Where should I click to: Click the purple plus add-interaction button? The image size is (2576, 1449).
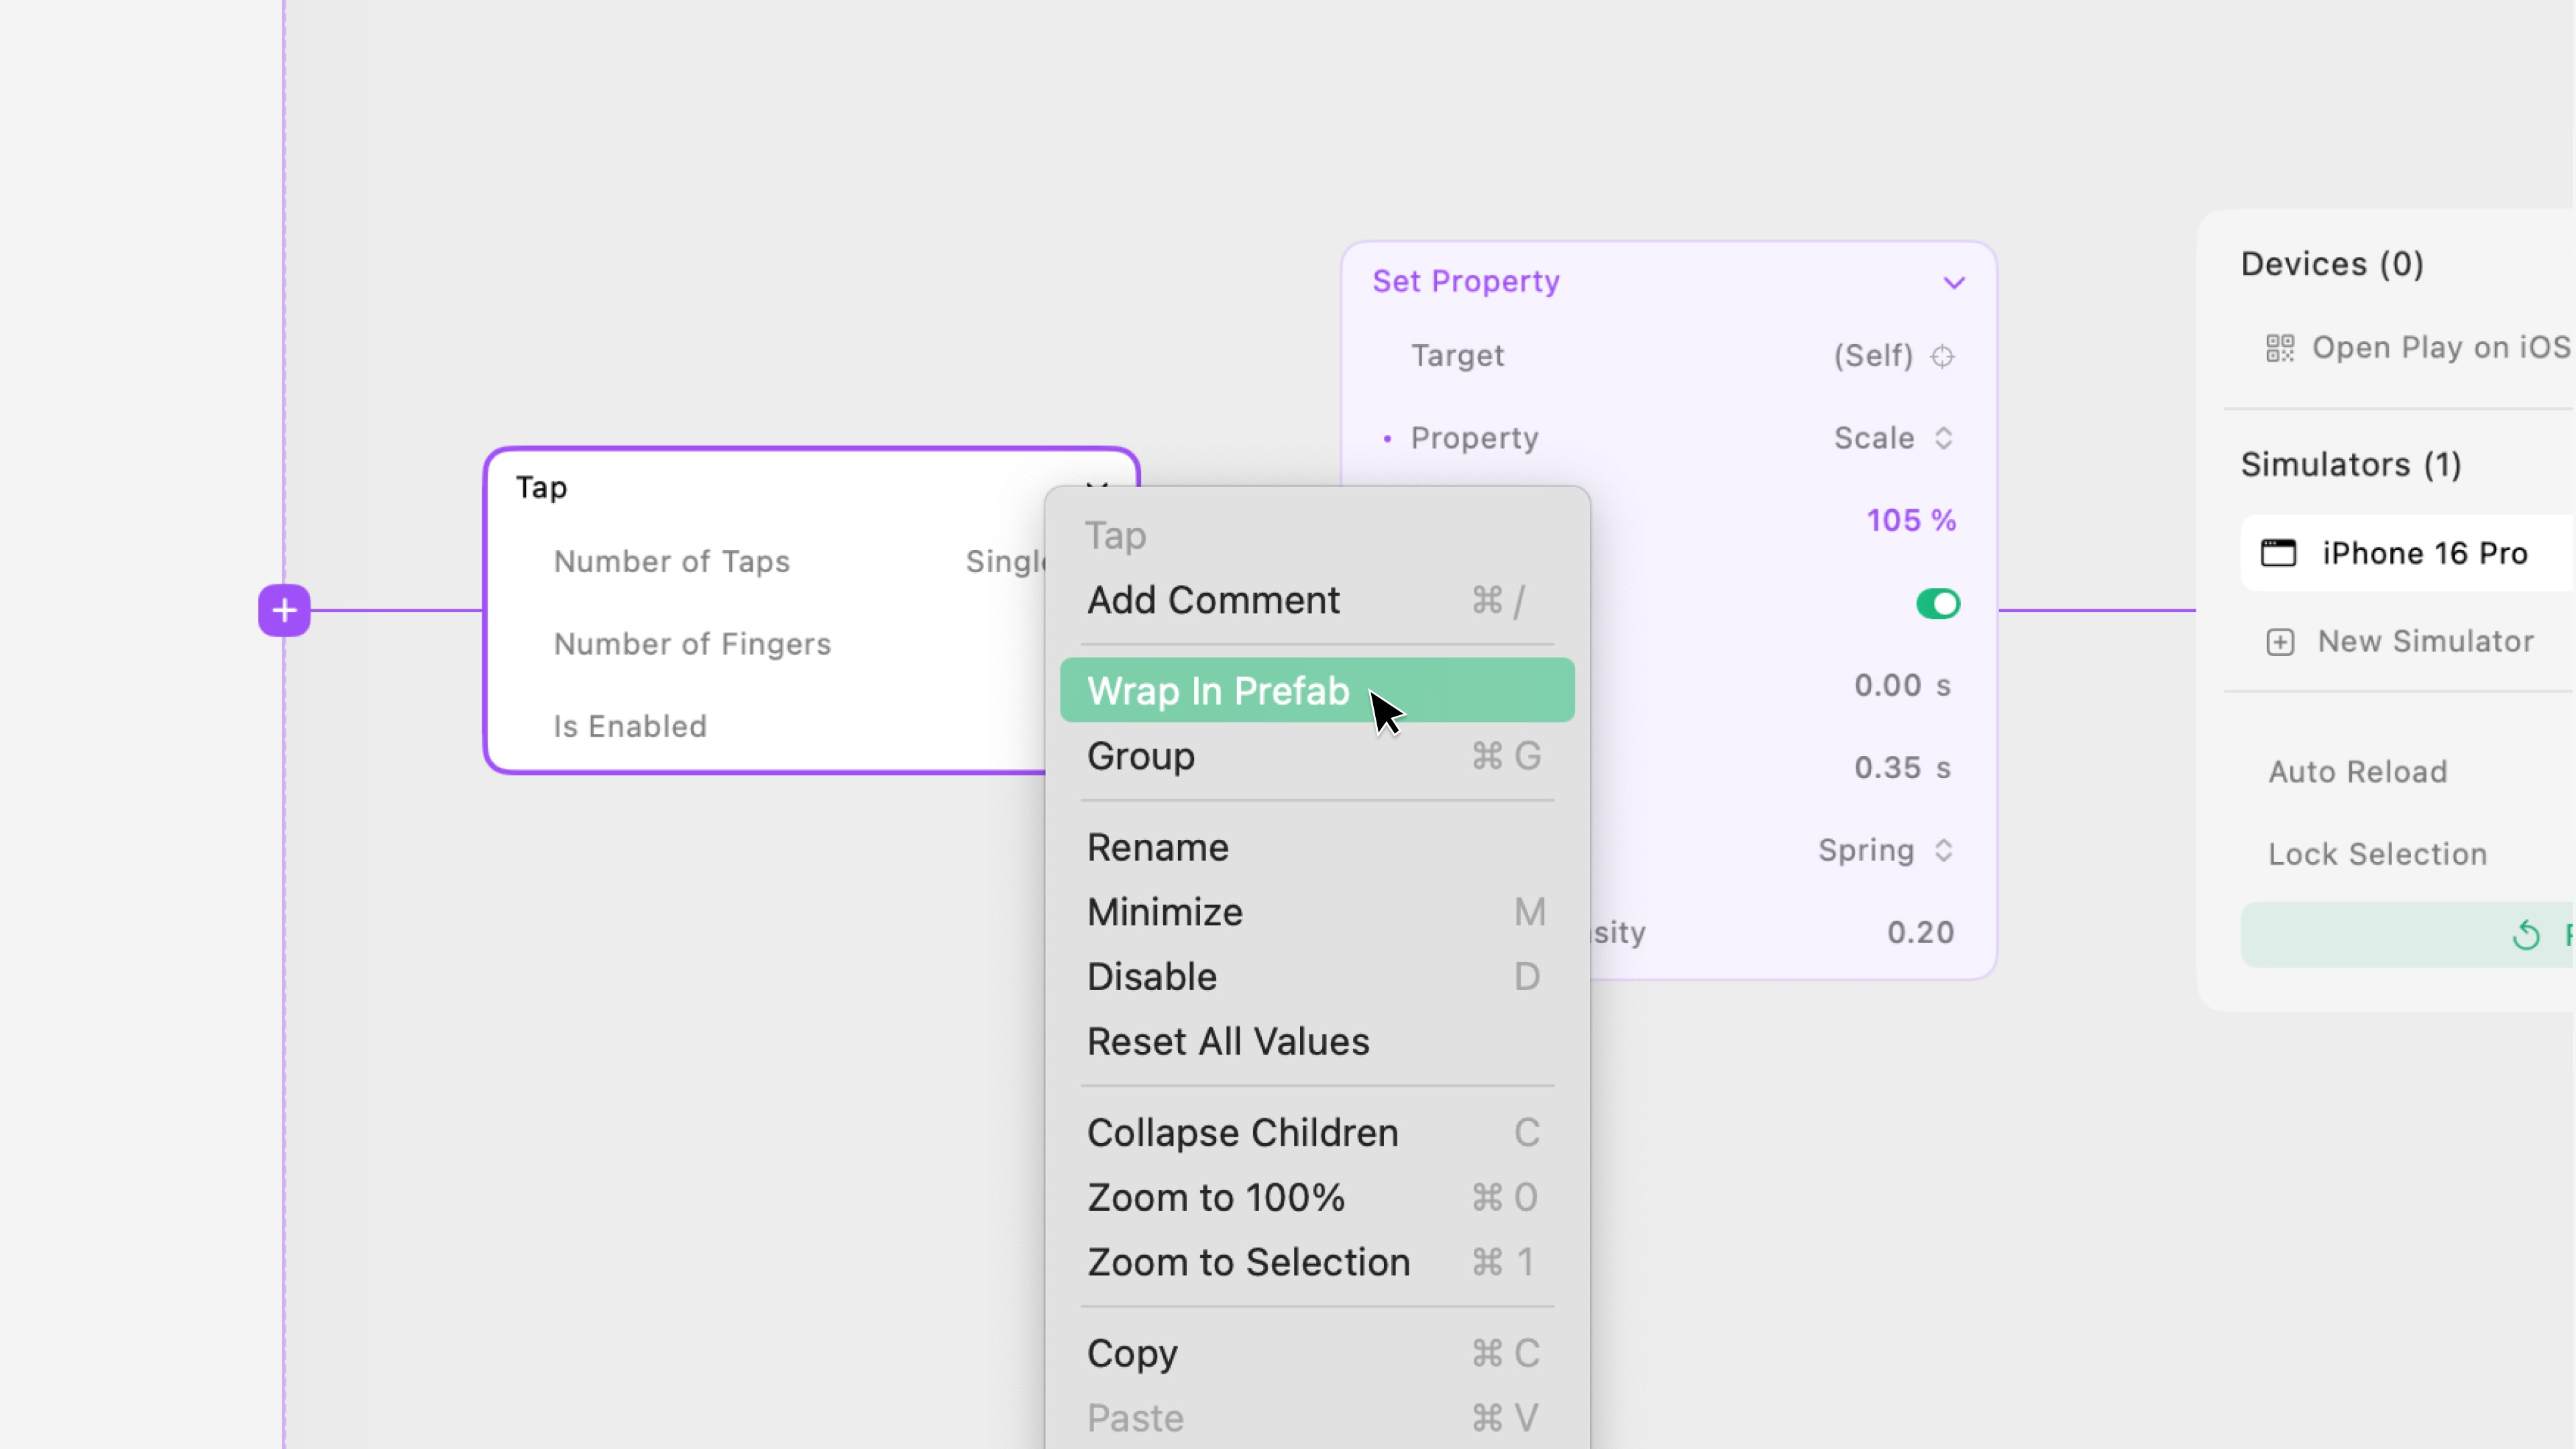284,610
